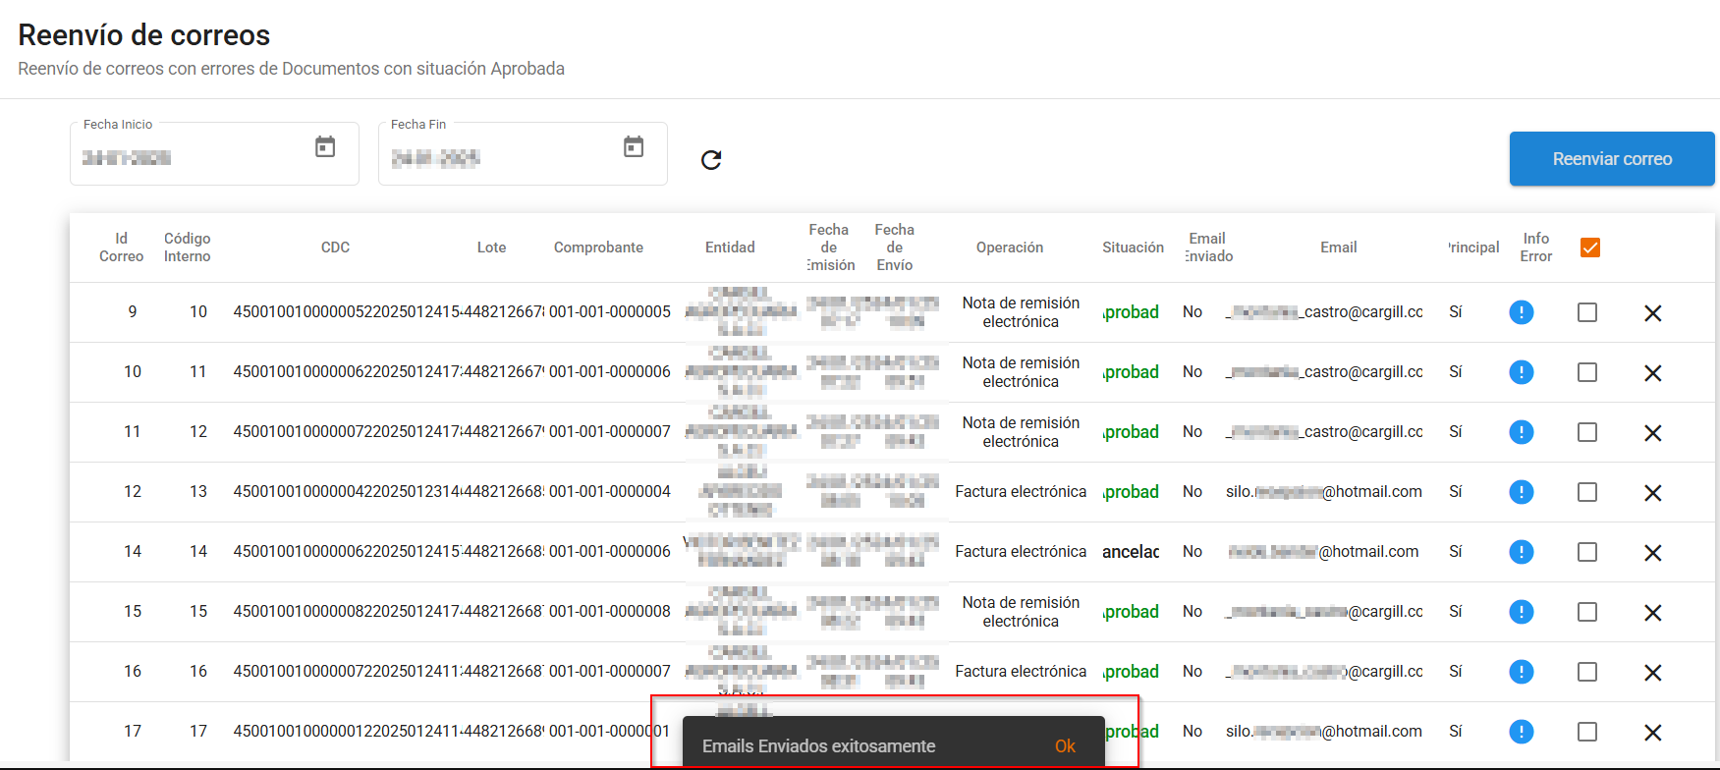Click comprobante 001-001-0000005
Viewport: 1720px width, 770px height.
610,312
